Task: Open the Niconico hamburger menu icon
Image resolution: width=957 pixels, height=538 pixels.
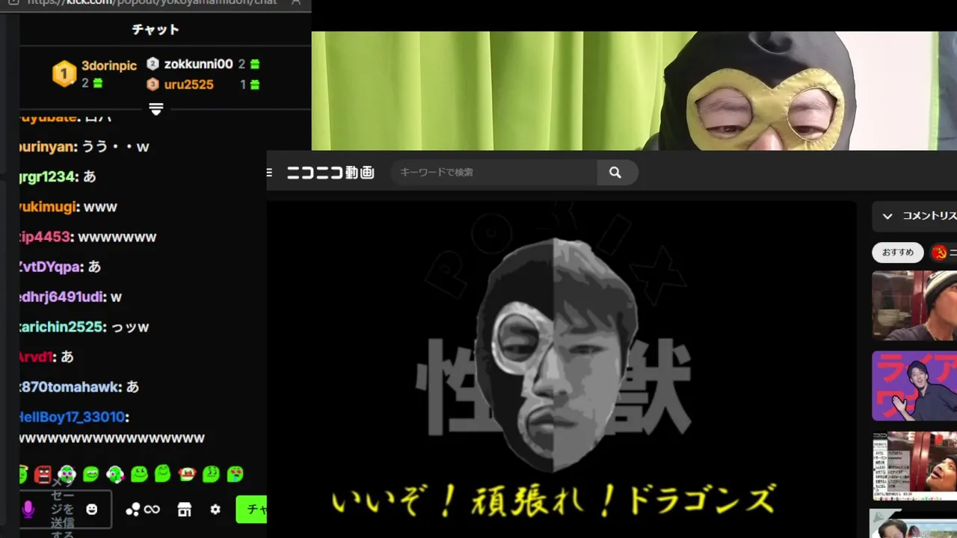Action: pos(270,173)
